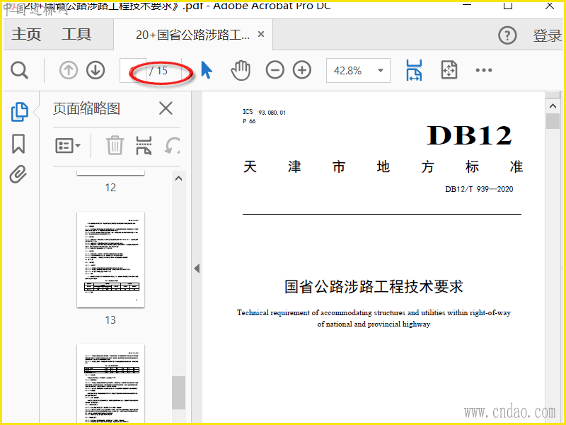The width and height of the screenshot is (566, 425).
Task: Close the 页面缩略图 panel
Action: click(x=166, y=108)
